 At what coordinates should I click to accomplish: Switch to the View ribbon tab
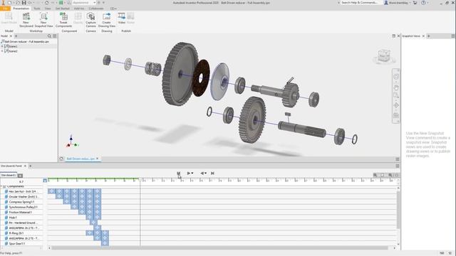[48, 9]
